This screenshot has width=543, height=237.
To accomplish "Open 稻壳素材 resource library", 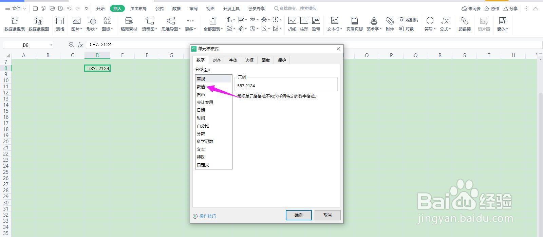I will point(129,24).
